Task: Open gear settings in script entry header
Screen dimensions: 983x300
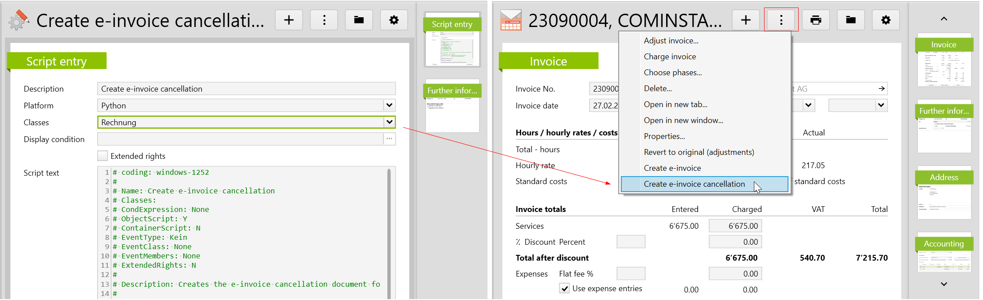Action: [x=394, y=20]
